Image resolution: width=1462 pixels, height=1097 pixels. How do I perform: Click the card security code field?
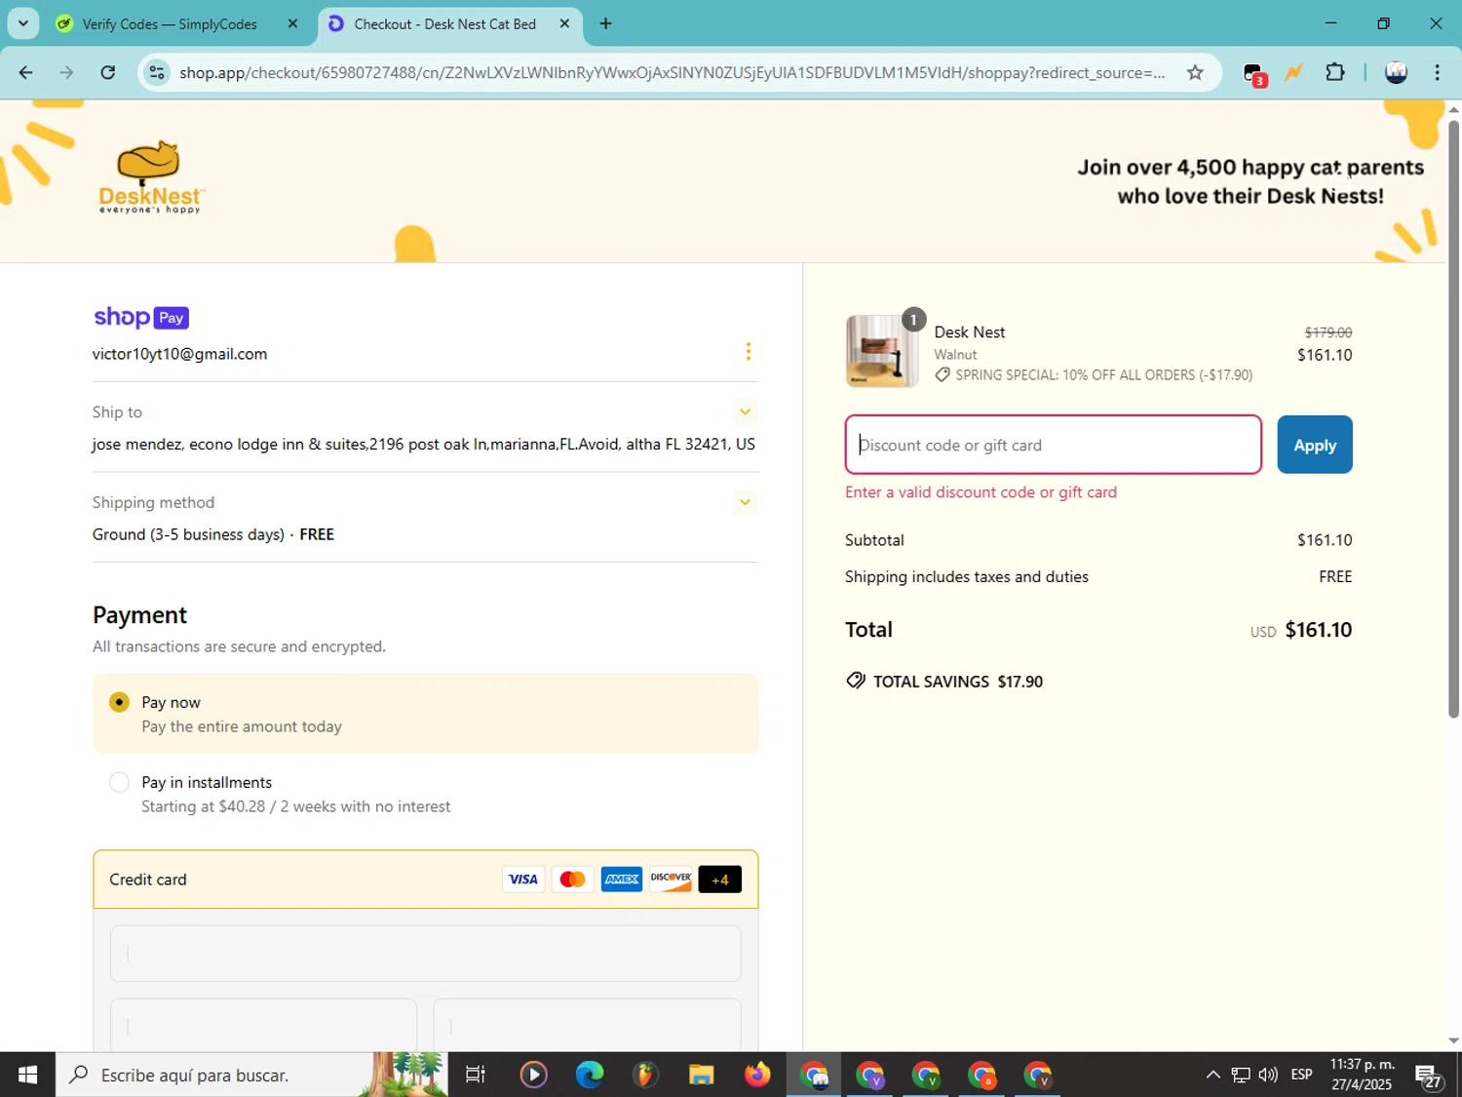coord(588,1025)
